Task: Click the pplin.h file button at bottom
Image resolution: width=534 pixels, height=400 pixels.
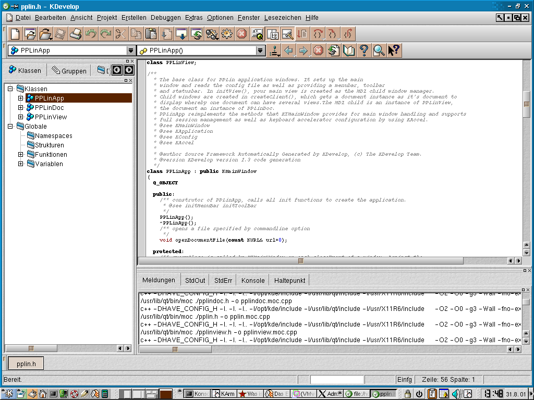Action: tap(26, 364)
